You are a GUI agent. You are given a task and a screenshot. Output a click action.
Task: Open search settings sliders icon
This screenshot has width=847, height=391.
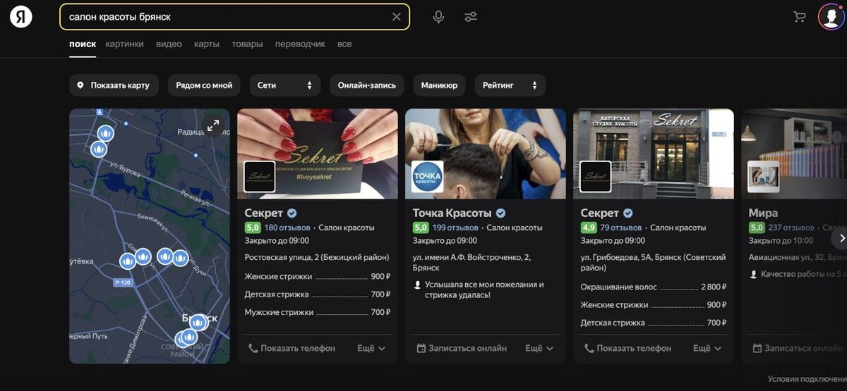[x=471, y=17]
